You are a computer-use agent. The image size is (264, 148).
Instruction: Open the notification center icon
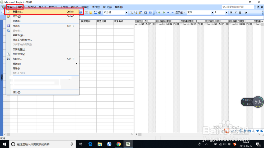(x=258, y=144)
